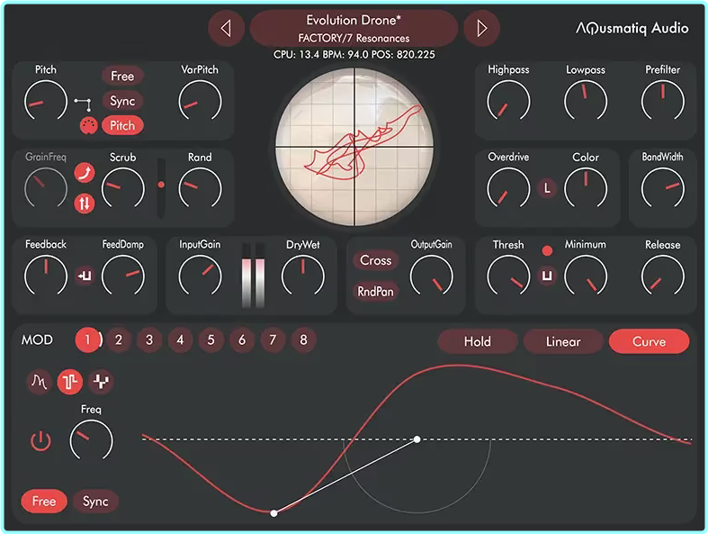Click the modulator Freq knob
The height and width of the screenshot is (534, 708).
(91, 441)
